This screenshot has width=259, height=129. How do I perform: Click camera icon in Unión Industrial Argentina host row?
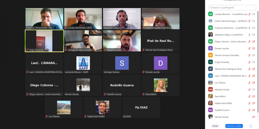(x=253, y=21)
